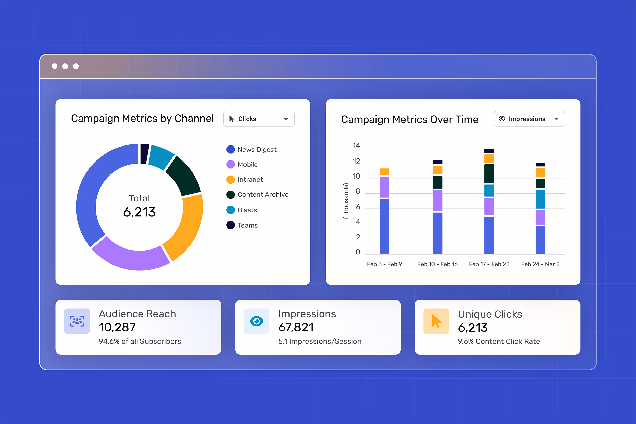Toggle the Intranet channel visibility
636x424 pixels.
[x=230, y=180]
